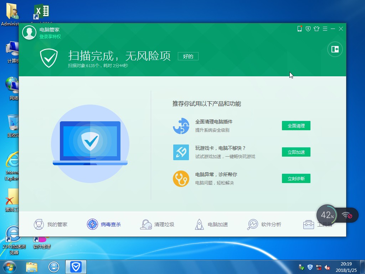Open the 2345加速浏览器 desktop shortcut
The width and height of the screenshot is (365, 274).
(14, 240)
